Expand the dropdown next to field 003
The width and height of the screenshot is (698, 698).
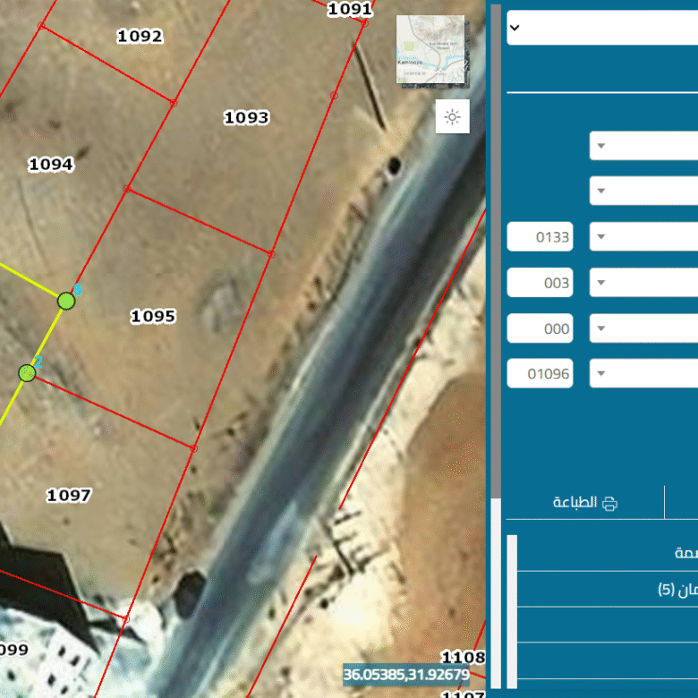(x=601, y=283)
